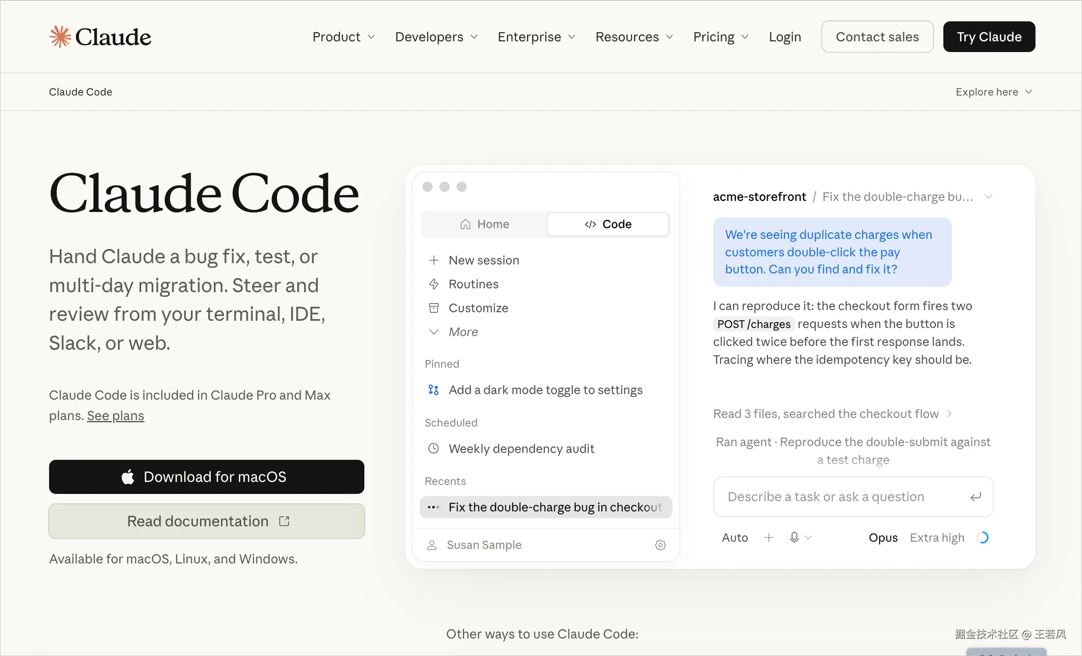The height and width of the screenshot is (656, 1082).
Task: Follow the See plans link
Action: tap(116, 415)
